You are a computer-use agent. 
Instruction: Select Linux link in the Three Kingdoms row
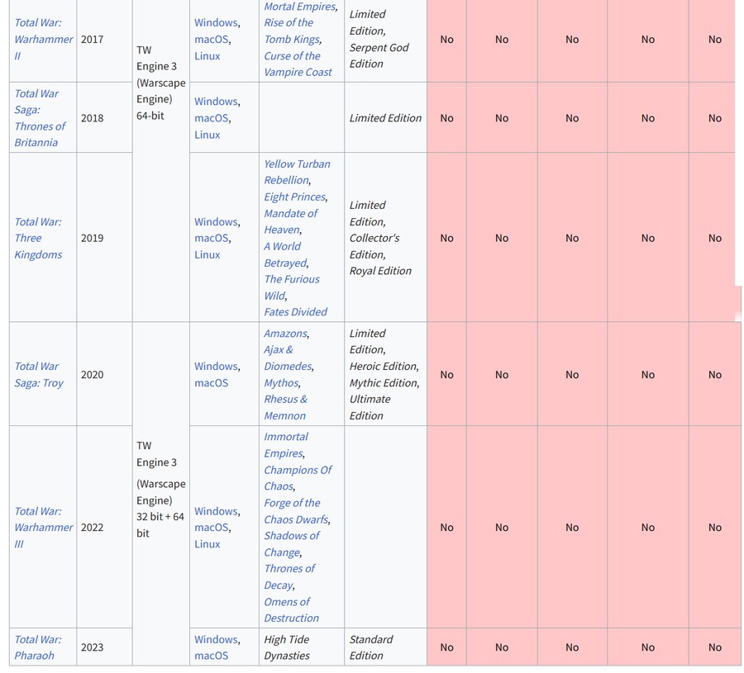[207, 254]
